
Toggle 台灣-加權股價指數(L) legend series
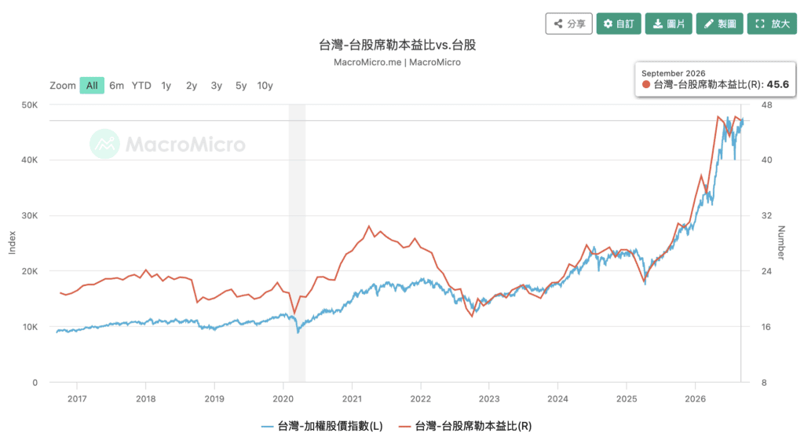(322, 426)
